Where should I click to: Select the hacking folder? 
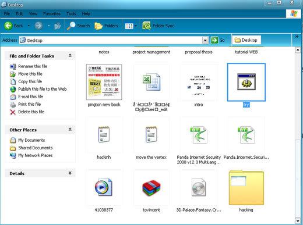pos(246,187)
